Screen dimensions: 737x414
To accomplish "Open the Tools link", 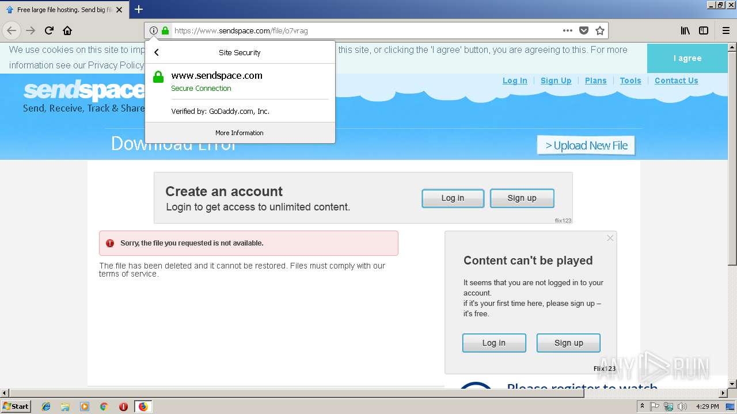I will tap(630, 80).
